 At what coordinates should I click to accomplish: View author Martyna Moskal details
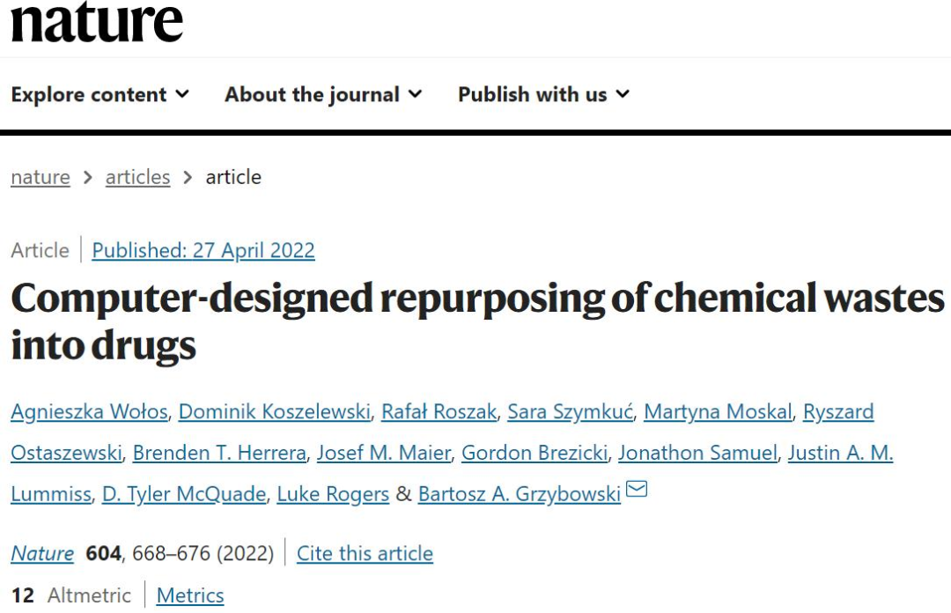coord(719,411)
